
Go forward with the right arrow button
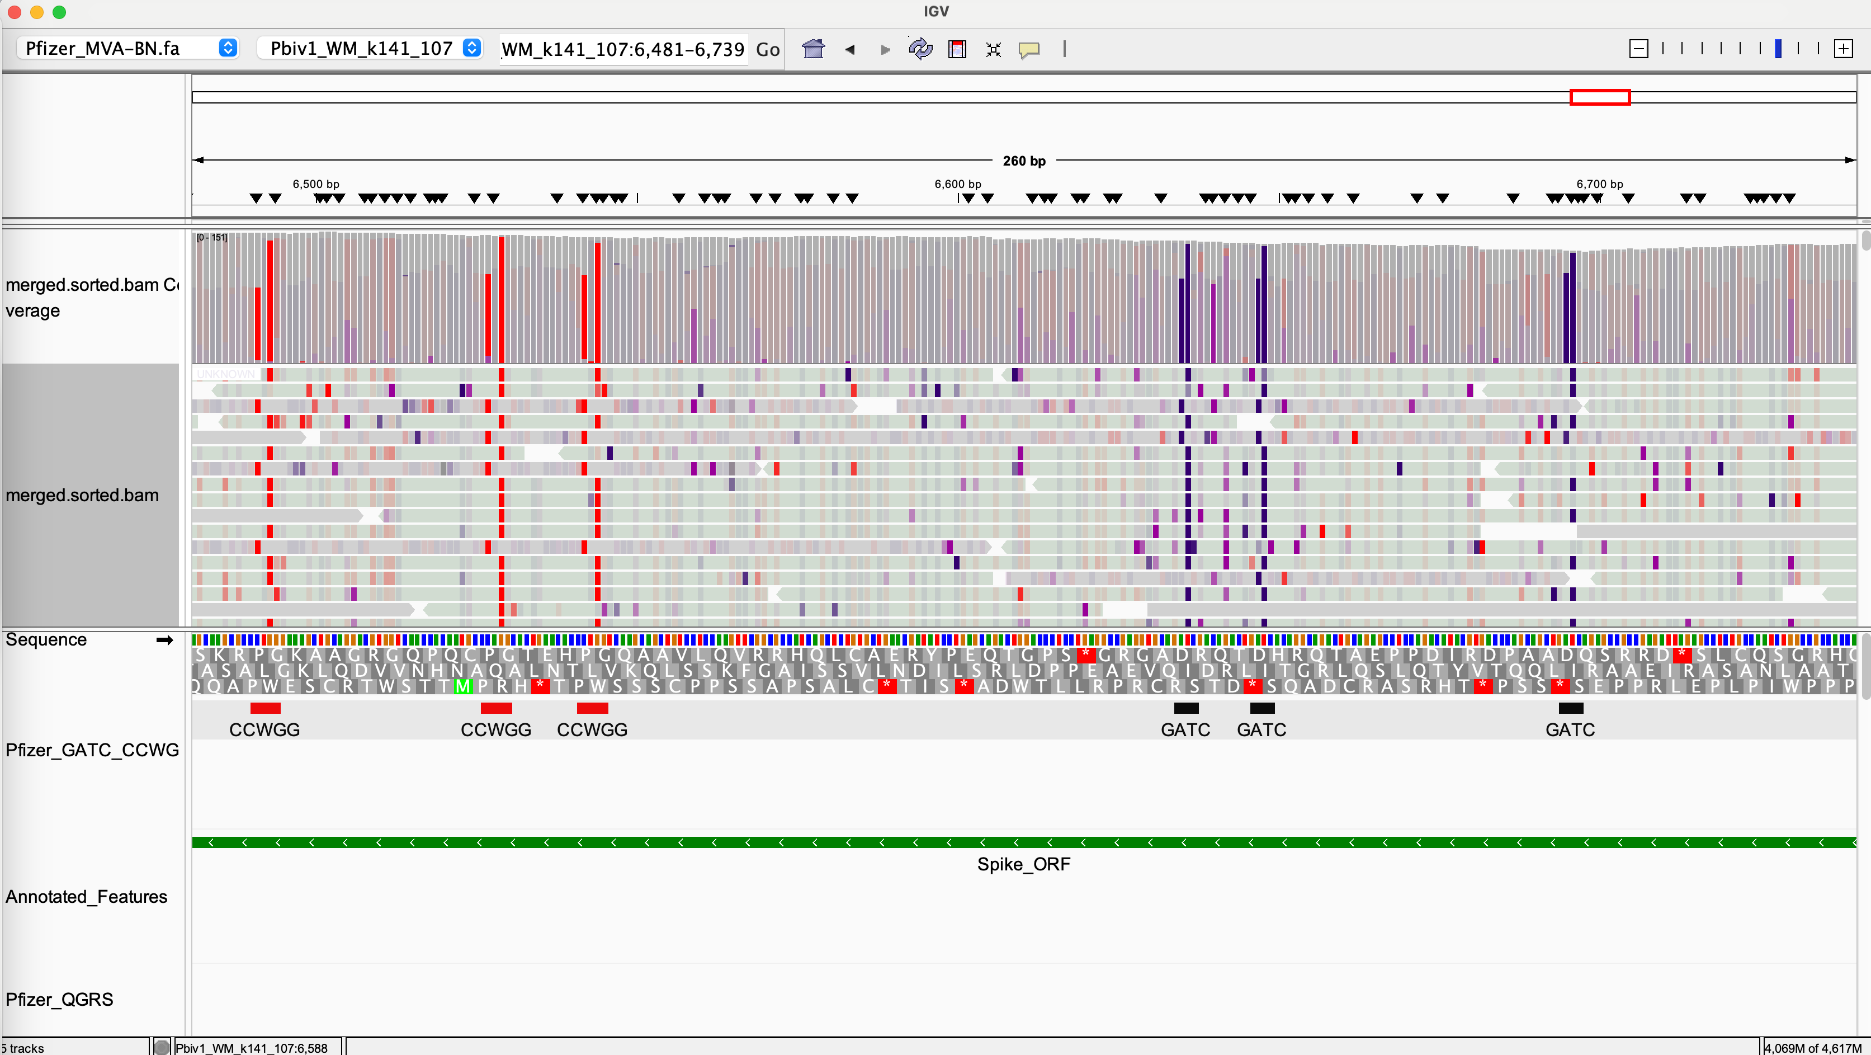click(x=885, y=49)
